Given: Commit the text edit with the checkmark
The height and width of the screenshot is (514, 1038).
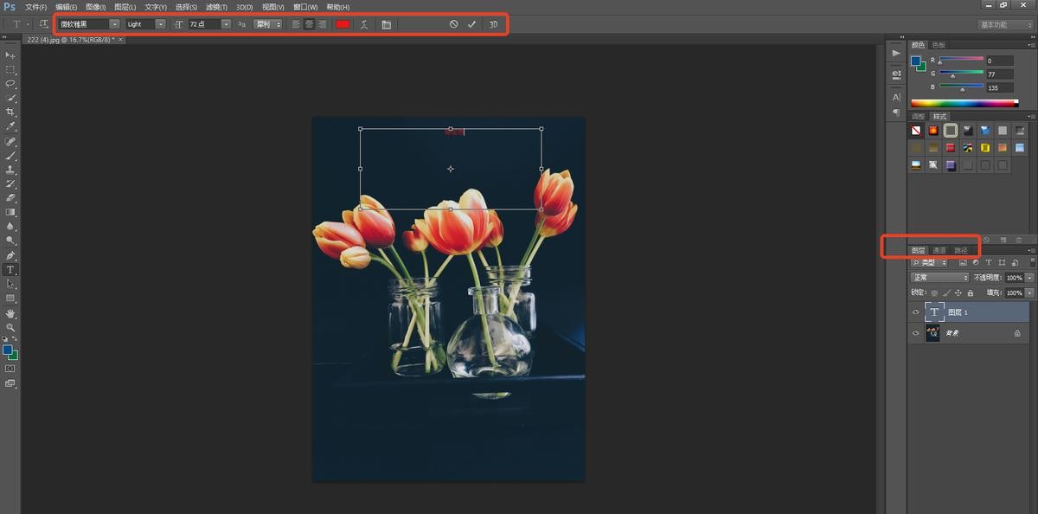Looking at the screenshot, I should pos(471,24).
